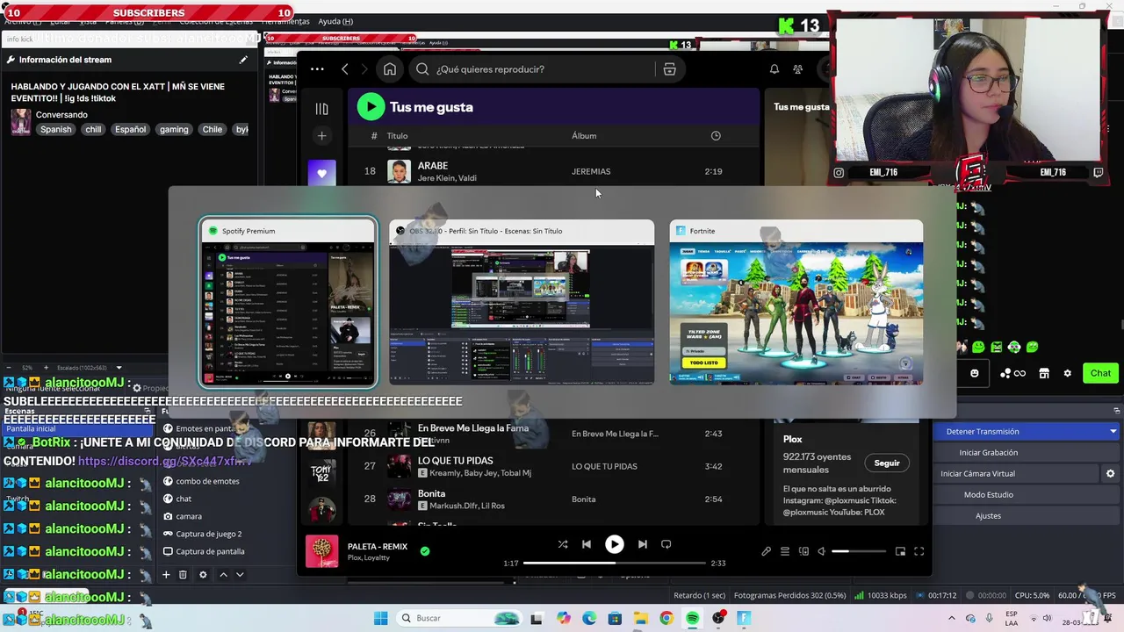Open Liked Songs heart tile in sidebar

point(321,173)
